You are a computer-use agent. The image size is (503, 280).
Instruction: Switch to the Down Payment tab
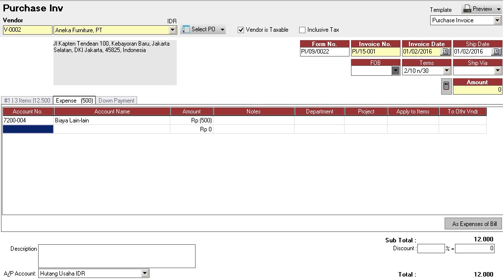(116, 101)
